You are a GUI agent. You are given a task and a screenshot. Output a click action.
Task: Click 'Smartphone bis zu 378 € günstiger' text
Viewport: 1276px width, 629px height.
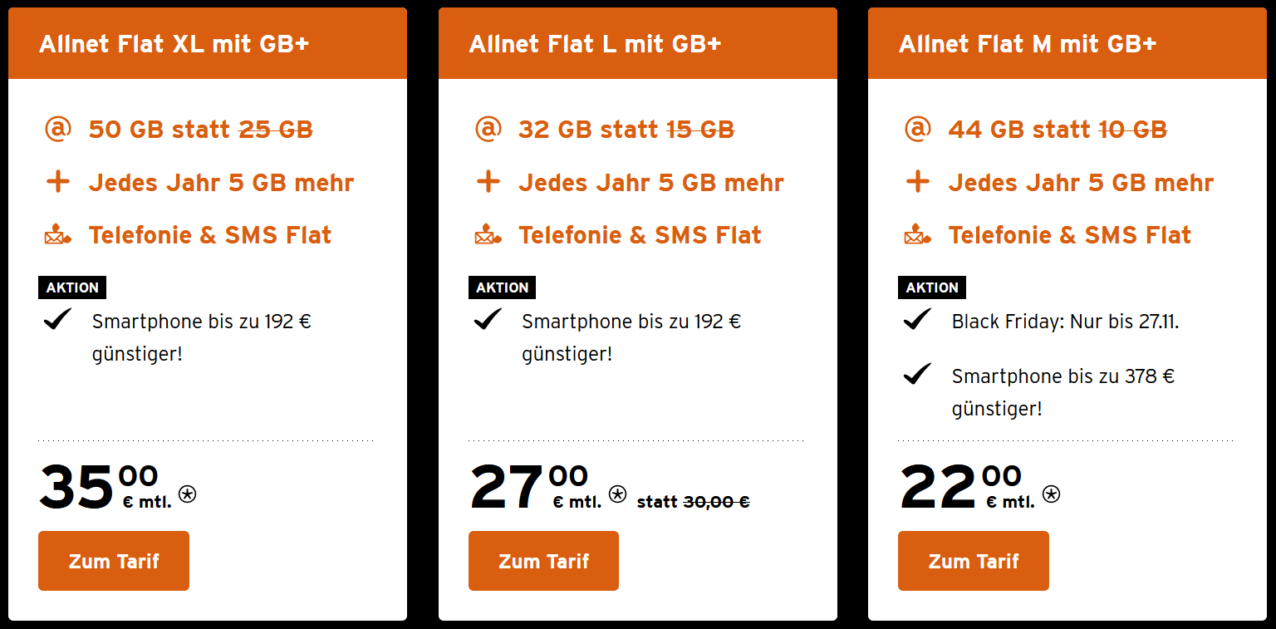[1063, 392]
